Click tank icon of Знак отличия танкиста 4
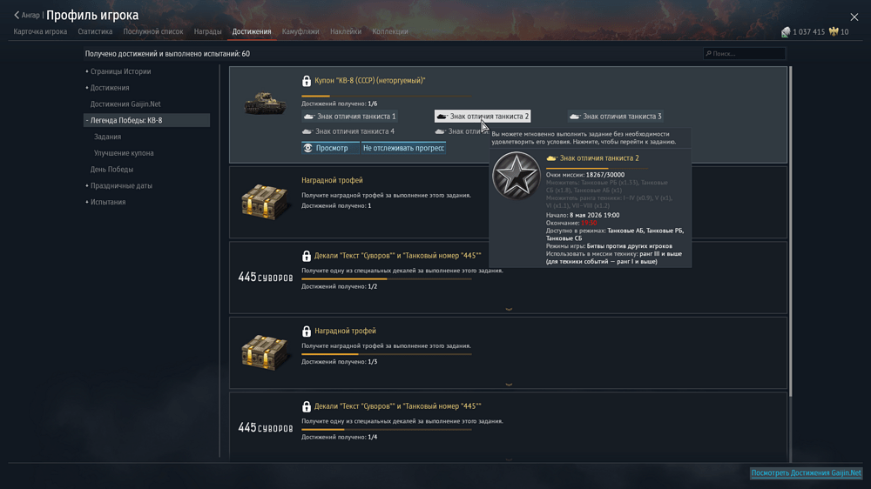Screen dimensions: 871x489 coord(307,131)
